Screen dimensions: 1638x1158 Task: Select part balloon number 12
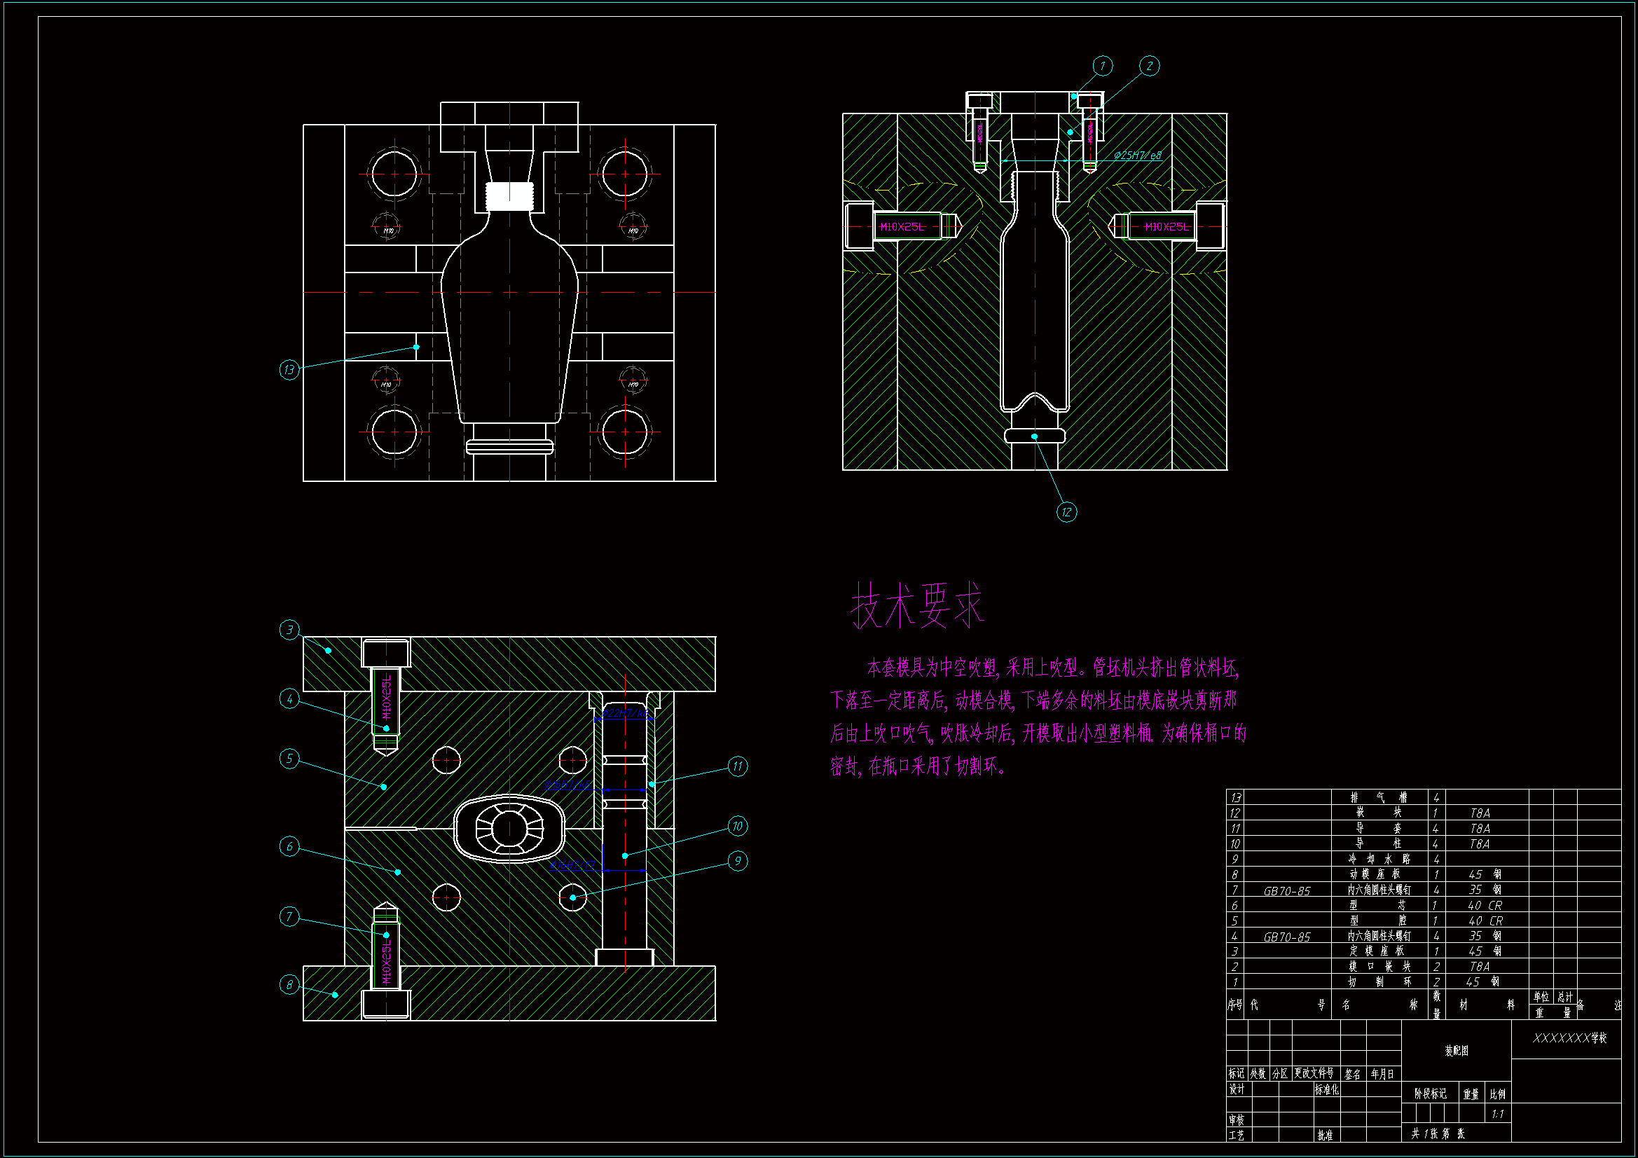tap(1066, 512)
